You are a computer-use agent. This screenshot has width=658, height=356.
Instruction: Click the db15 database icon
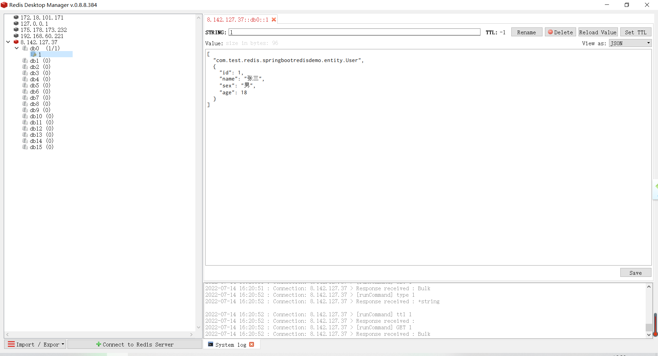click(x=25, y=147)
